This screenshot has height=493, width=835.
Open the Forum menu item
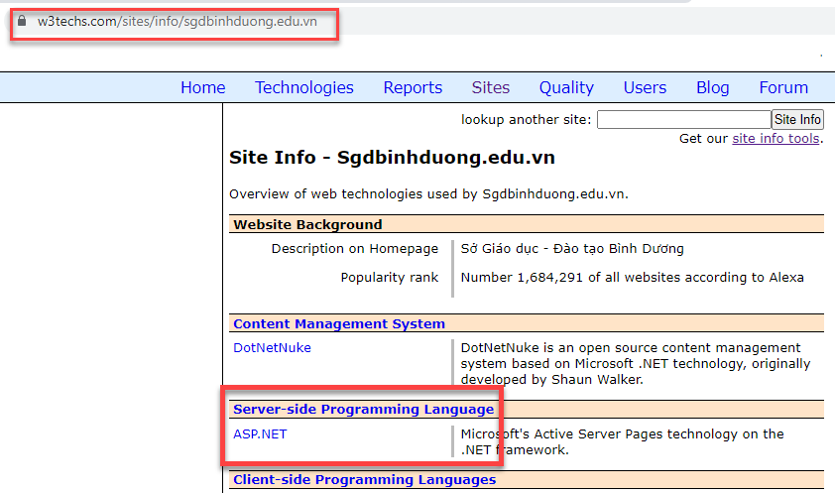point(783,87)
